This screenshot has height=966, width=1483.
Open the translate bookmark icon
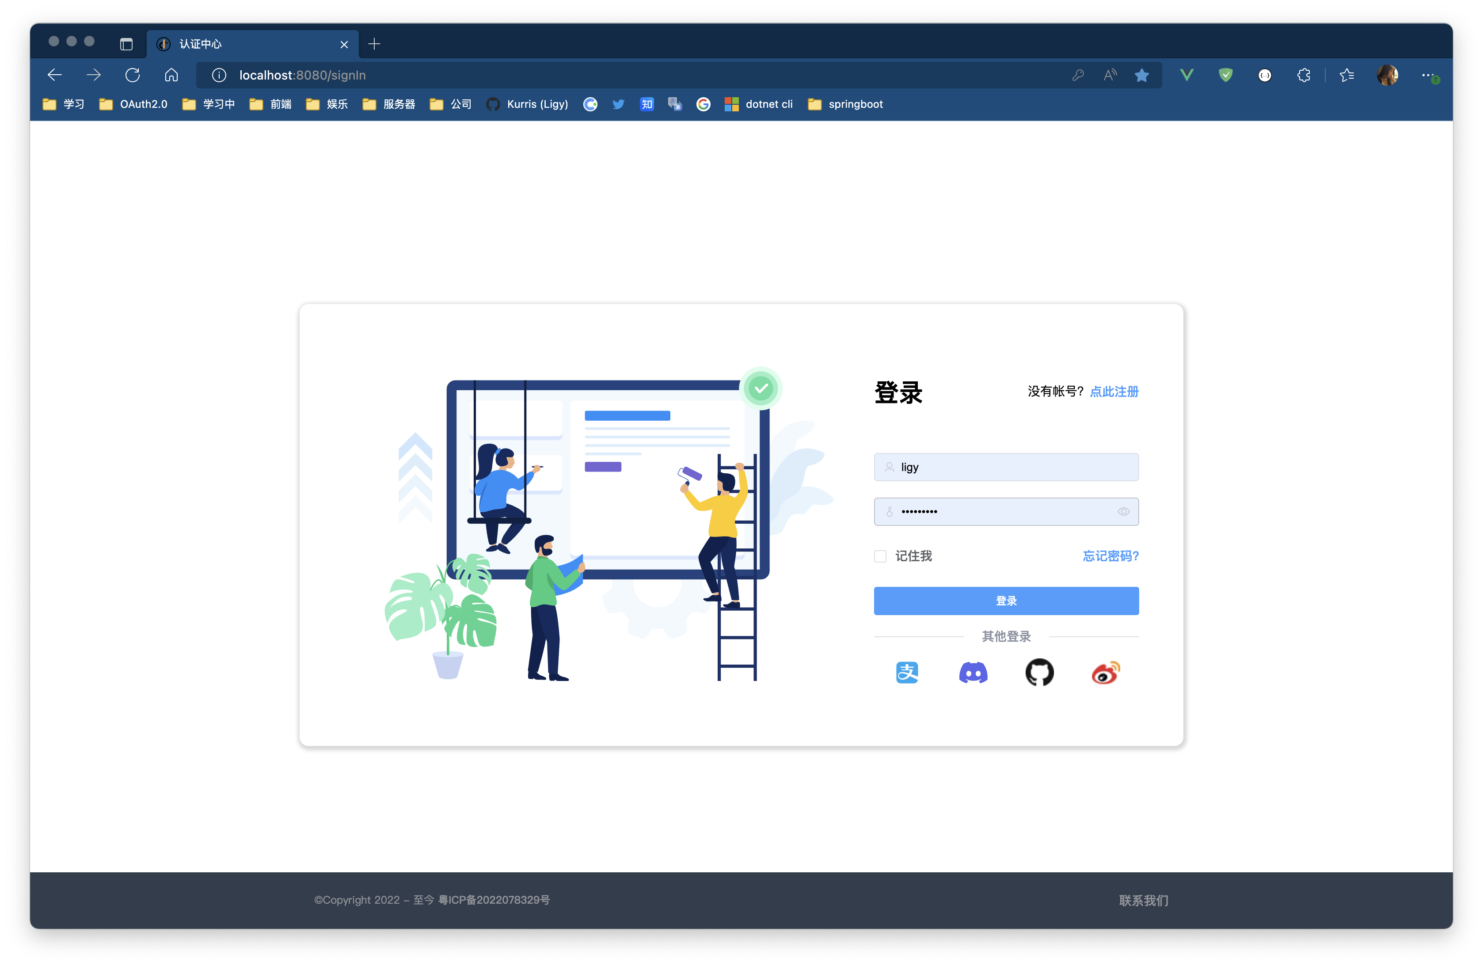coord(675,104)
